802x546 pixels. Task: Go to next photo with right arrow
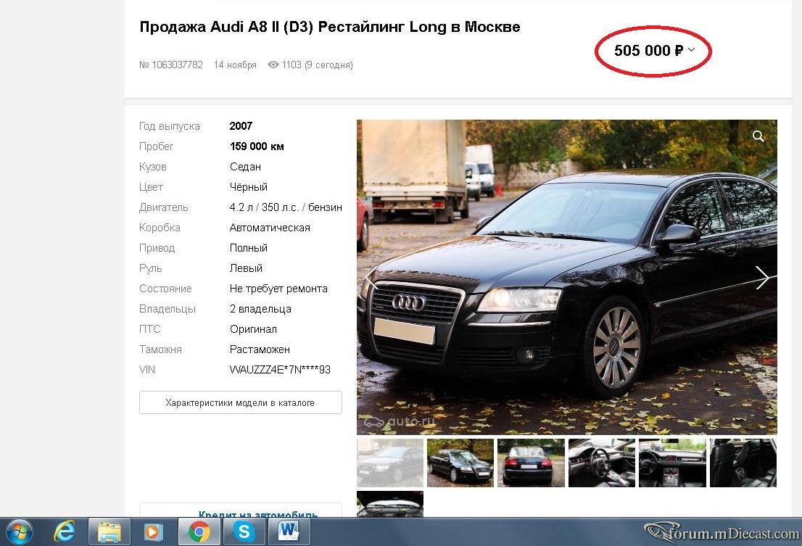click(762, 278)
